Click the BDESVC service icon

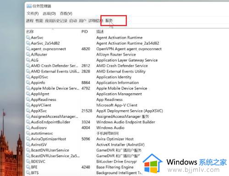point(28,161)
